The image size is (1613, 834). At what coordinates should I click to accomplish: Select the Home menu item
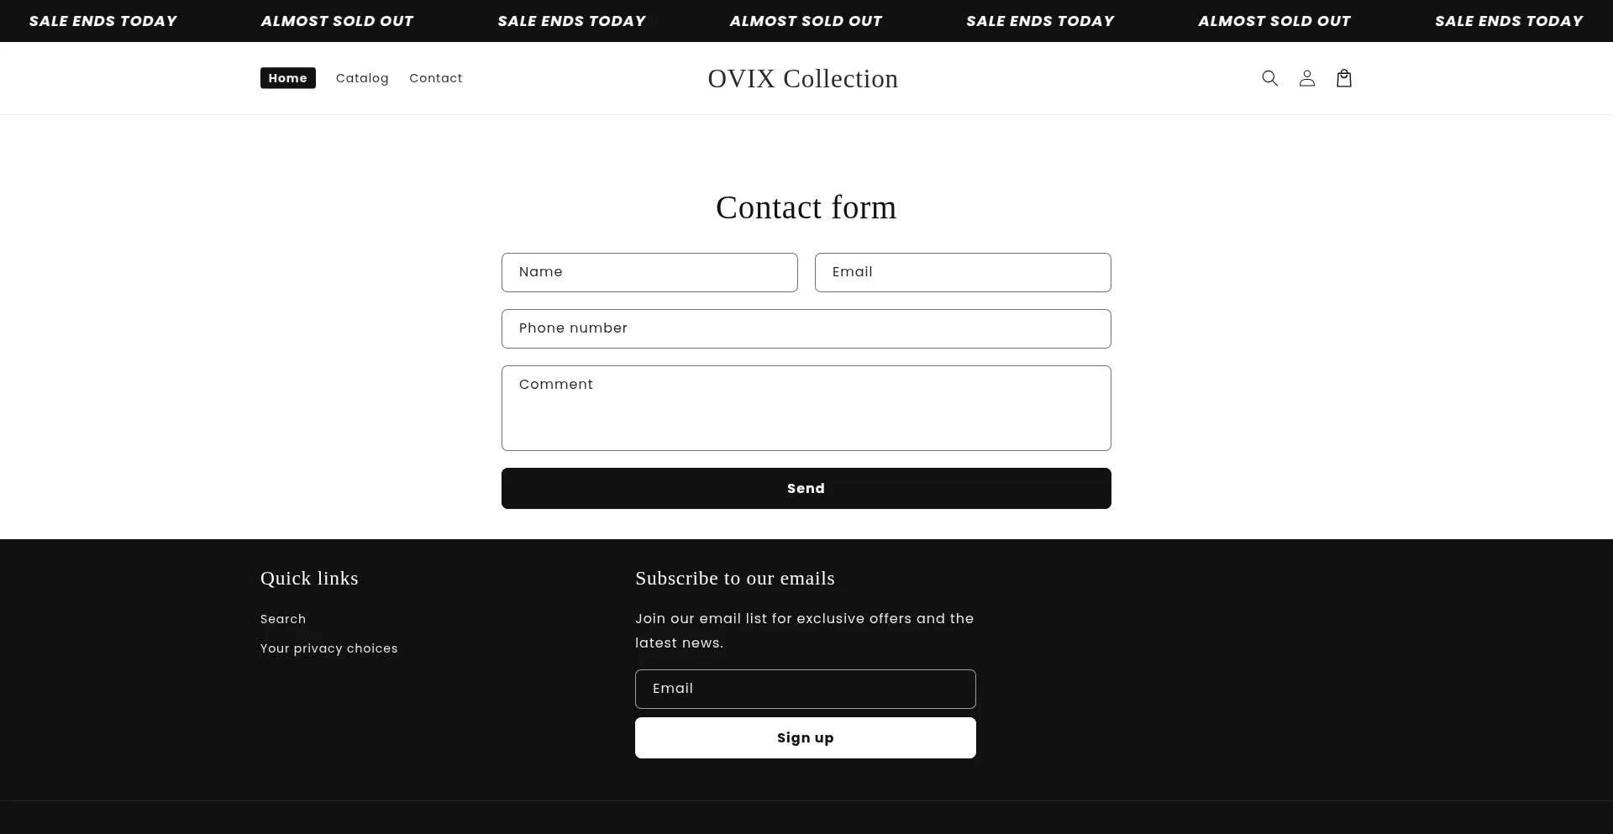tap(287, 77)
